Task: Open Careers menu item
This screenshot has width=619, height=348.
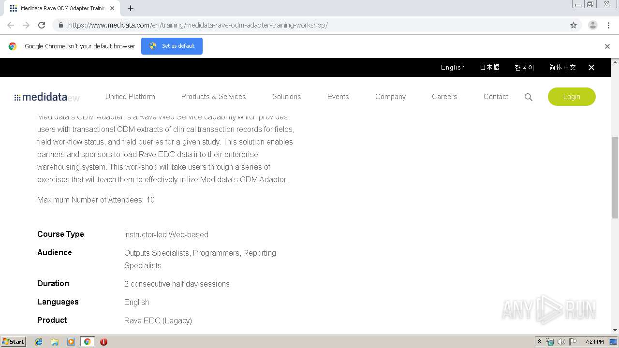Action: click(444, 97)
